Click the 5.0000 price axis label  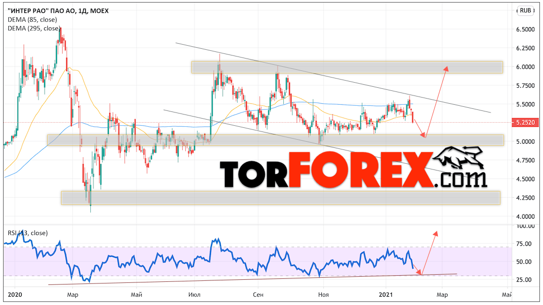click(x=525, y=142)
